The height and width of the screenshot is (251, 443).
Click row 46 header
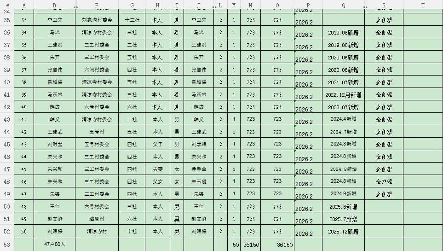click(x=6, y=157)
